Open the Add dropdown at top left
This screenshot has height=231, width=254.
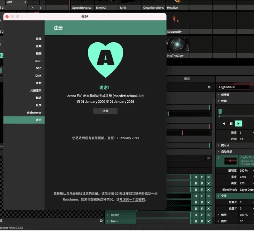pyautogui.click(x=16, y=2)
